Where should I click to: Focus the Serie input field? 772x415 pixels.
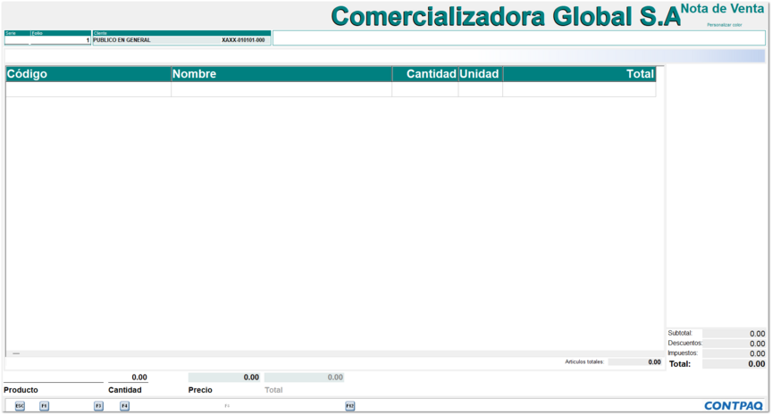pyautogui.click(x=18, y=40)
